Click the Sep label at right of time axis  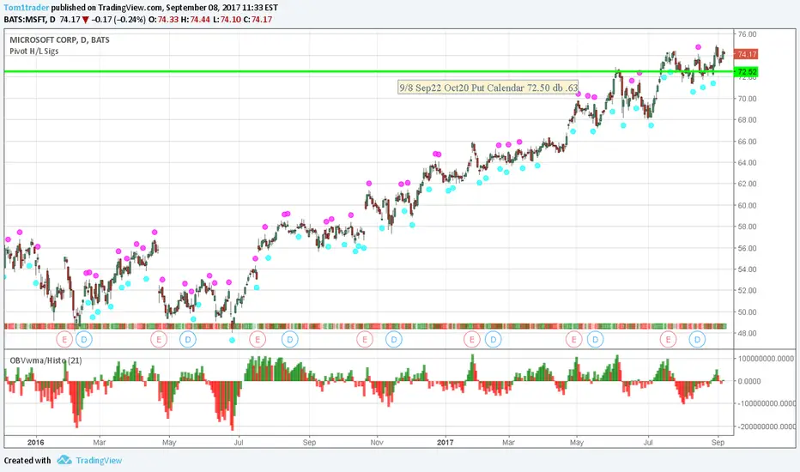click(x=718, y=443)
